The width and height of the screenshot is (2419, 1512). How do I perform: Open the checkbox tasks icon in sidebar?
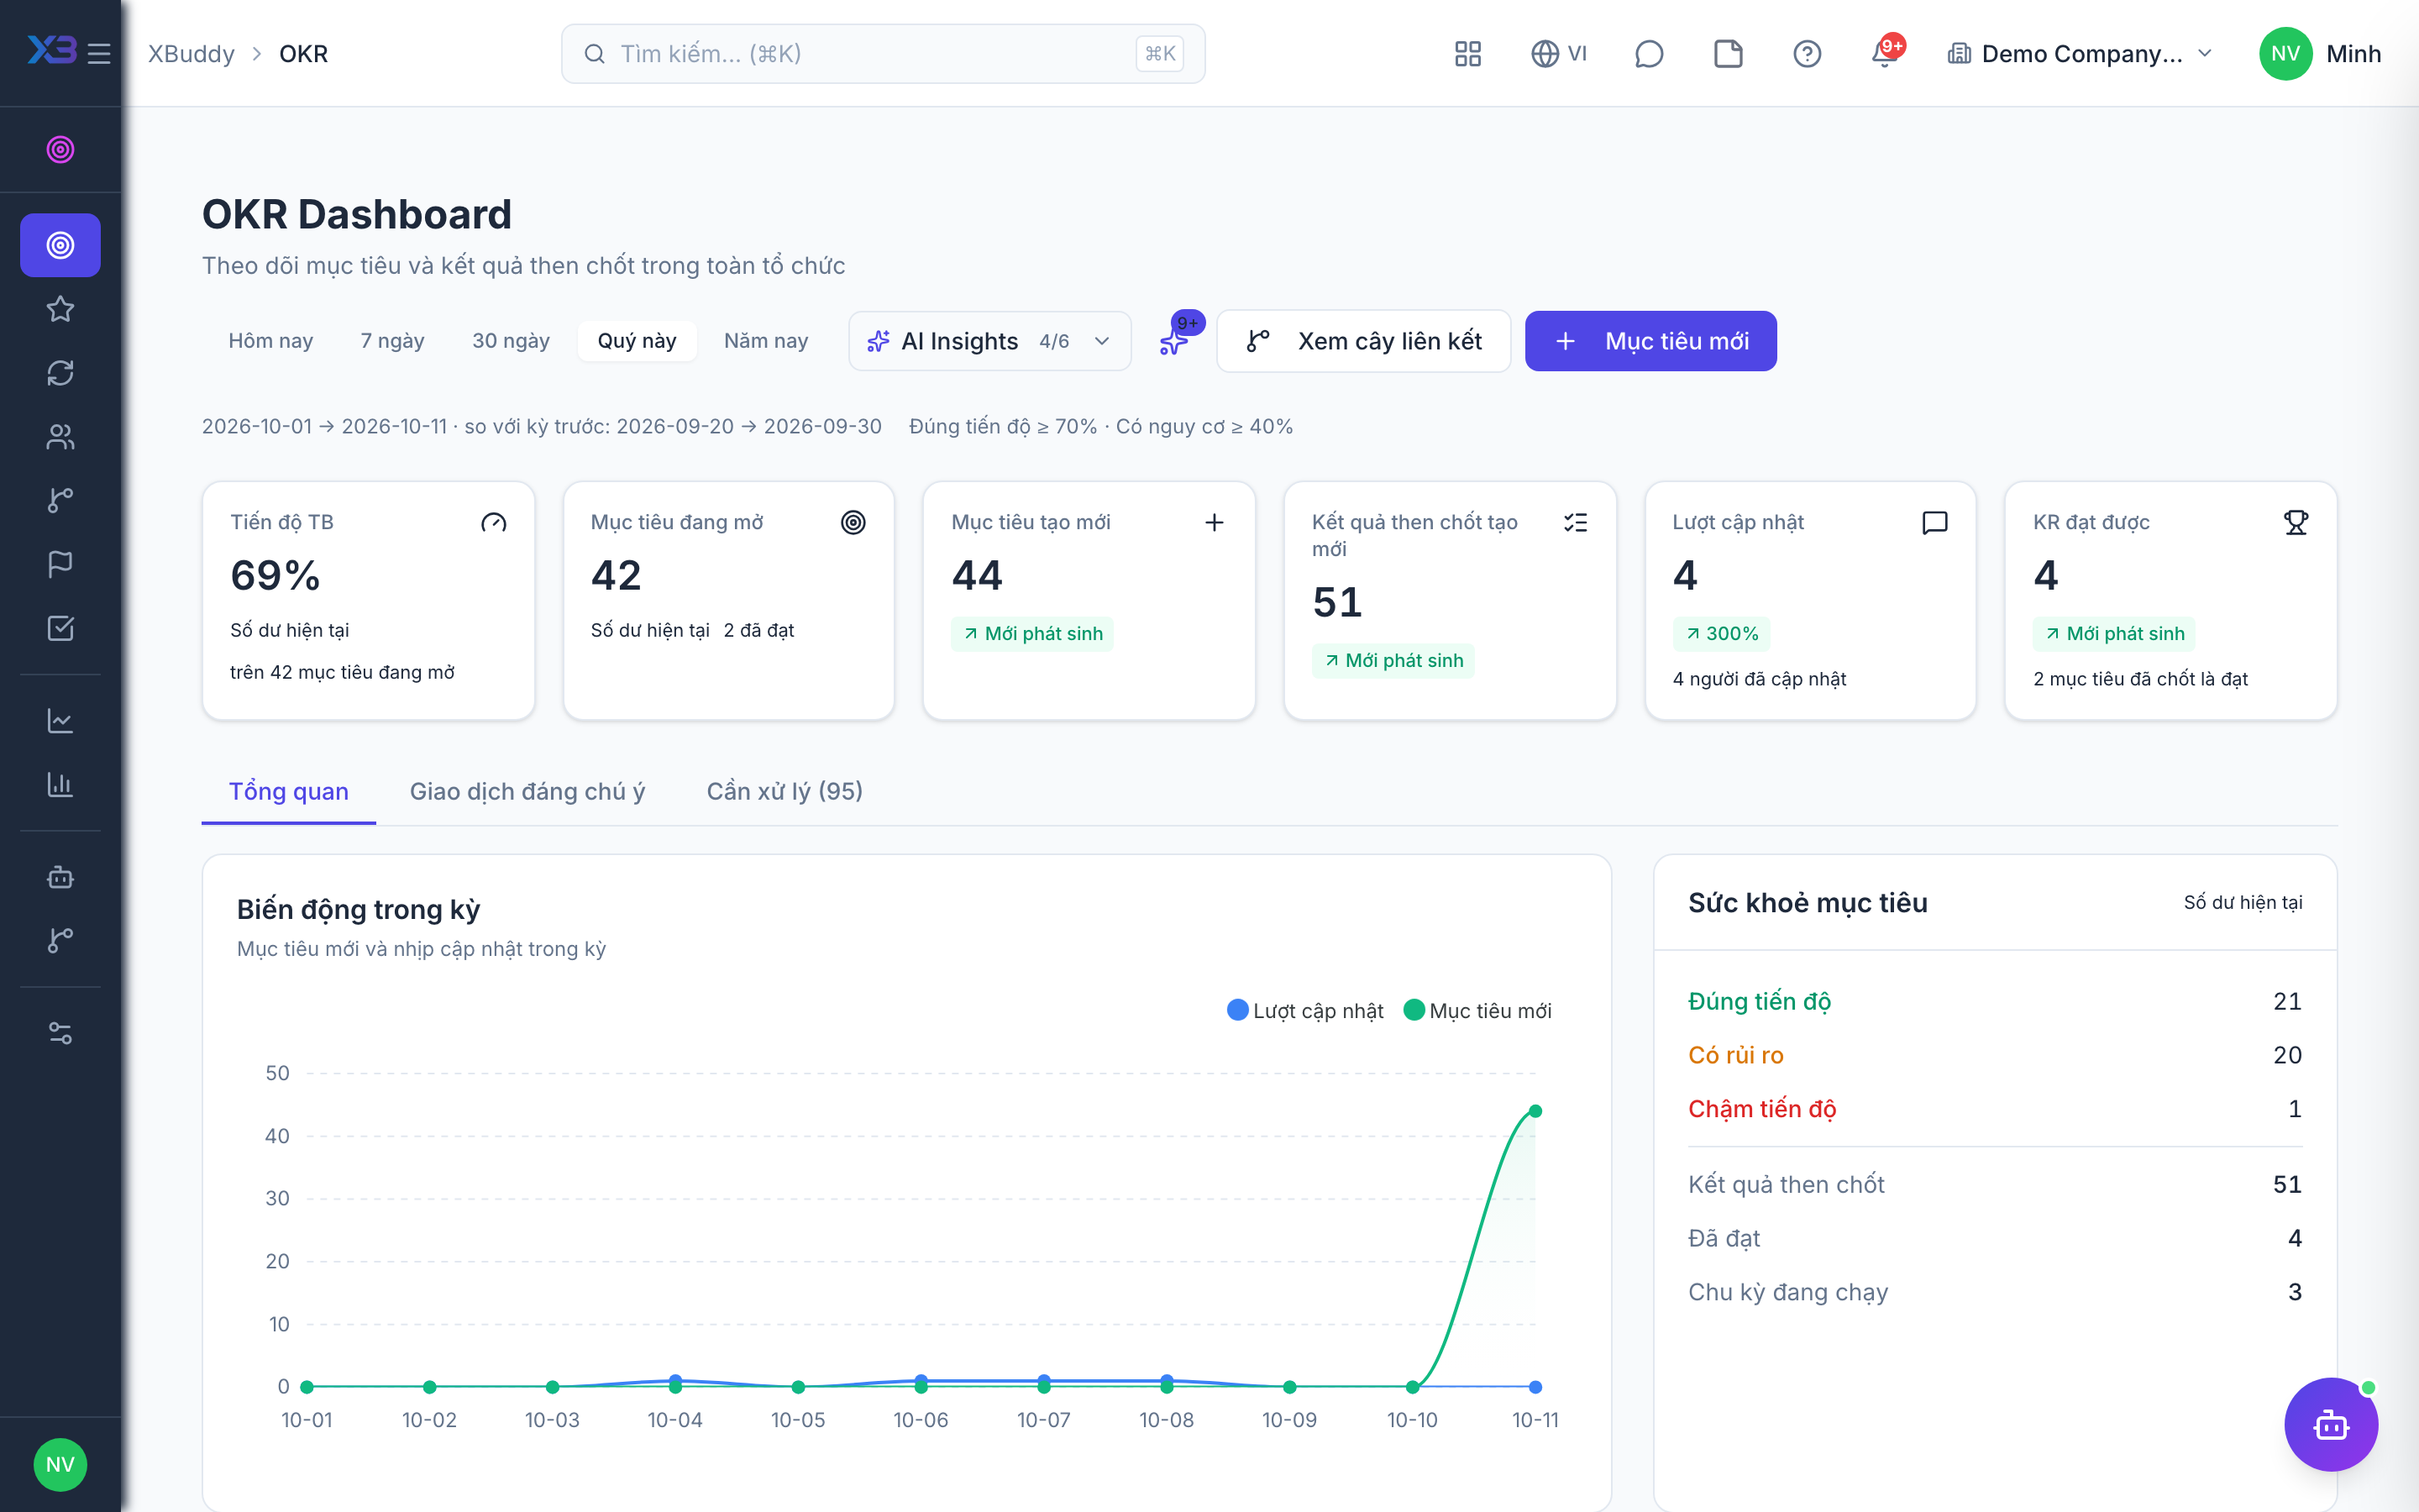(60, 628)
